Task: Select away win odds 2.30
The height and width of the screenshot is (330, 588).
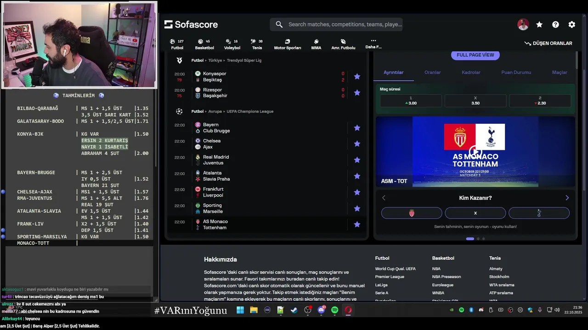Action: pyautogui.click(x=540, y=101)
